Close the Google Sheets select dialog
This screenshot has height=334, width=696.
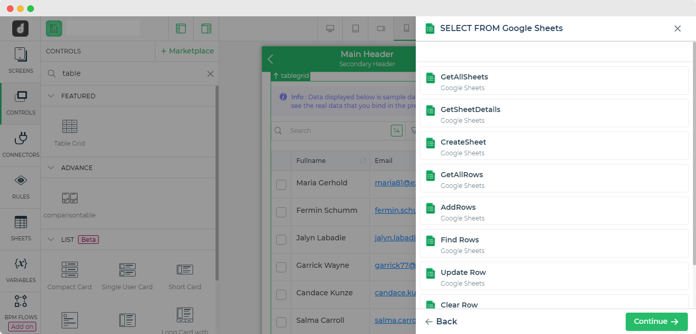[678, 29]
